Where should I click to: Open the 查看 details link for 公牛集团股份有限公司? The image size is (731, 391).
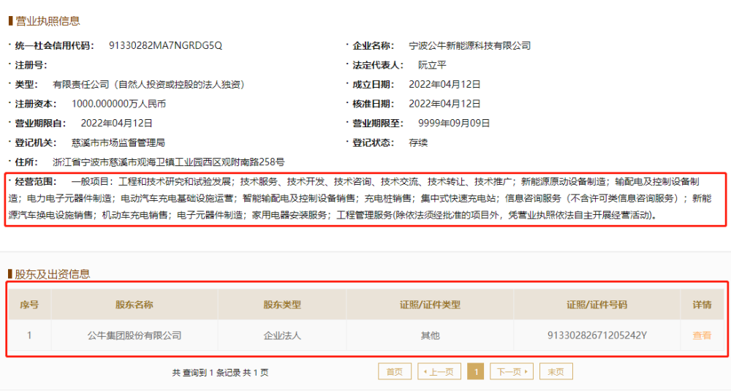(x=702, y=335)
